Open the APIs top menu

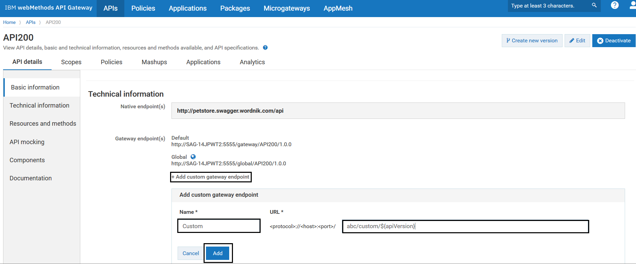tap(110, 8)
